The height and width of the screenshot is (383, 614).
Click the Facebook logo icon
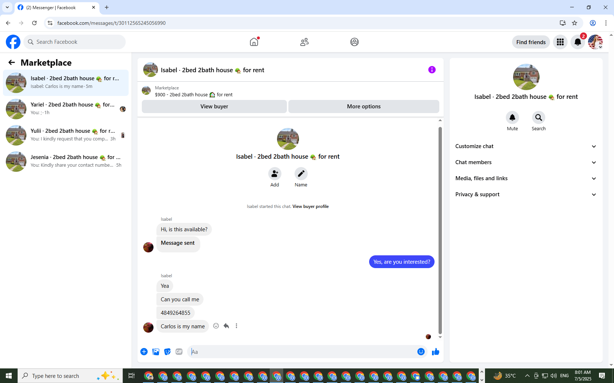click(13, 42)
